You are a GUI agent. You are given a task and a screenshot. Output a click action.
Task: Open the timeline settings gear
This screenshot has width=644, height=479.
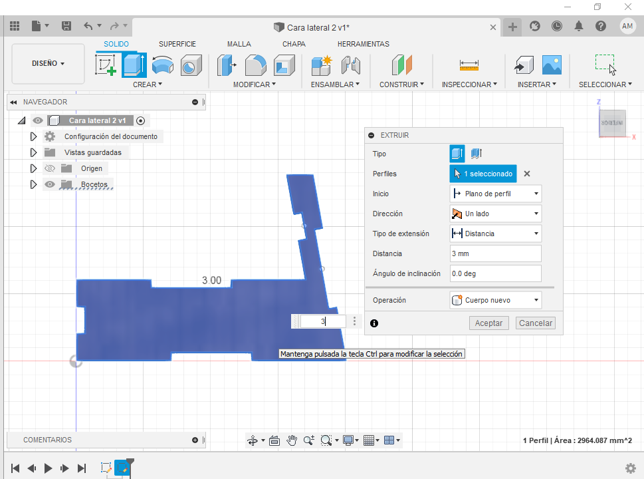pyautogui.click(x=631, y=468)
